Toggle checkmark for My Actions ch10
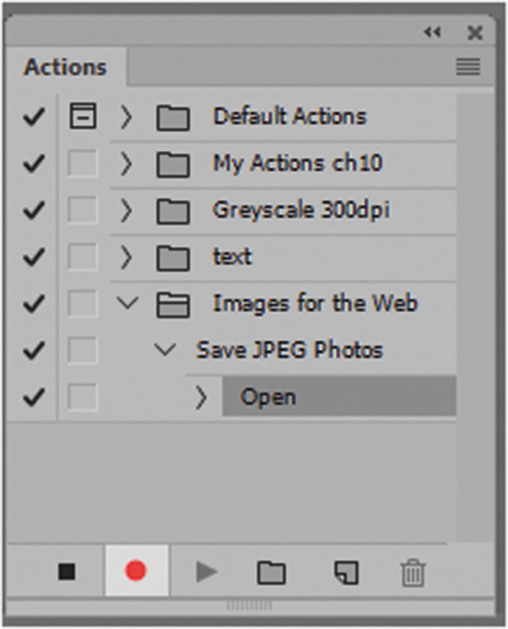 [33, 164]
